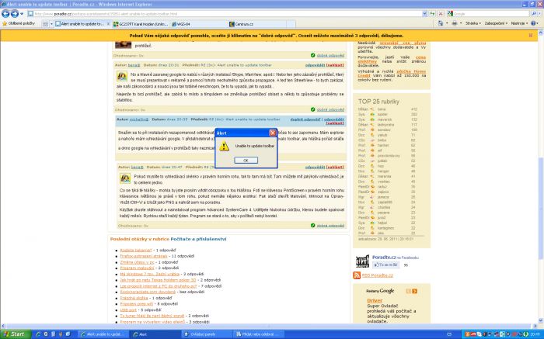Click the horizontal scrollbar left arrow
This screenshot has width=544, height=339.
pyautogui.click(x=3, y=326)
